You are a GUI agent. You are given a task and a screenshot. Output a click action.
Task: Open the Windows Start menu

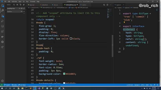pyautogui.click(x=2, y=88)
